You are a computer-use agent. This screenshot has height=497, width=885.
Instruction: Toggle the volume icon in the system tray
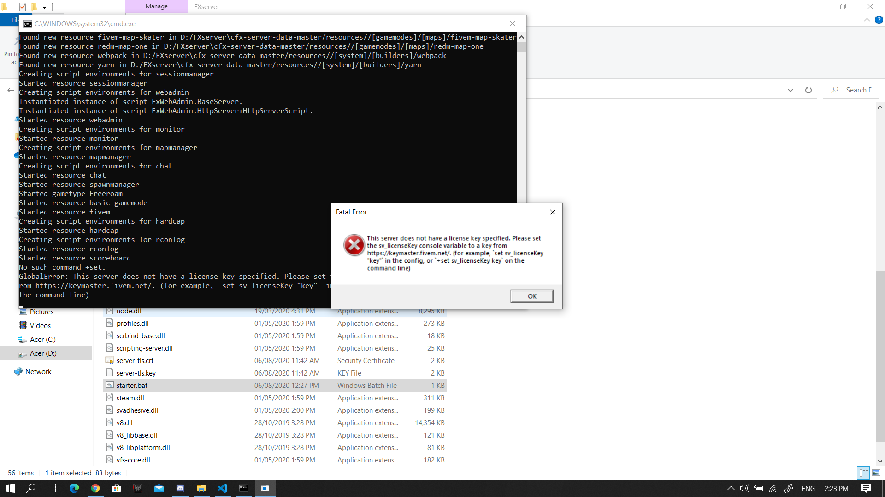click(x=744, y=488)
